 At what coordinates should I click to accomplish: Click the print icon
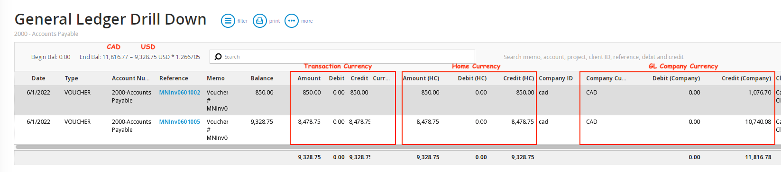coord(260,21)
